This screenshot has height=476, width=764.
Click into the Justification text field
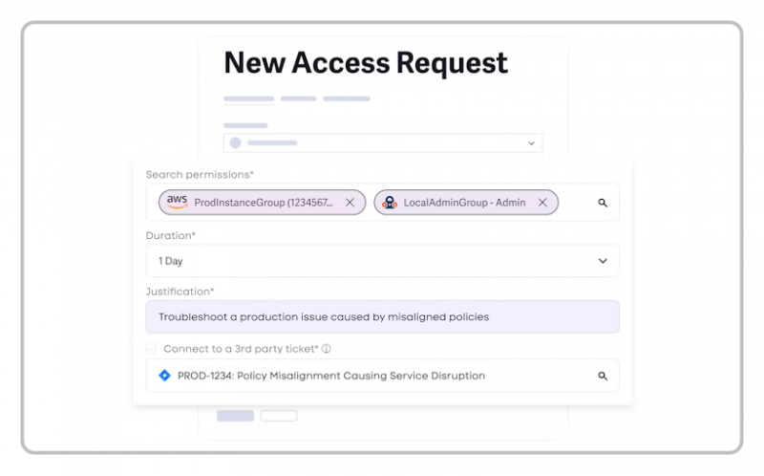point(382,317)
